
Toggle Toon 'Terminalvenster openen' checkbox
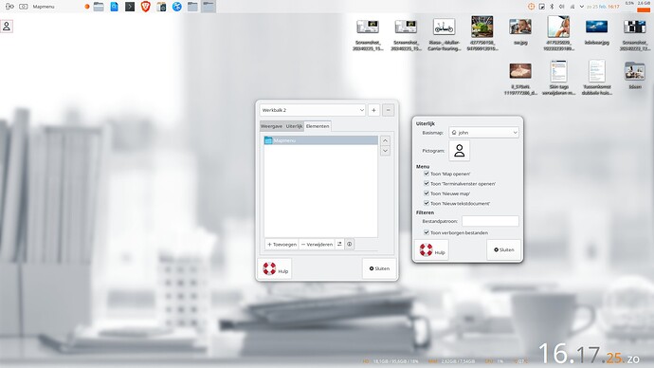(x=427, y=184)
